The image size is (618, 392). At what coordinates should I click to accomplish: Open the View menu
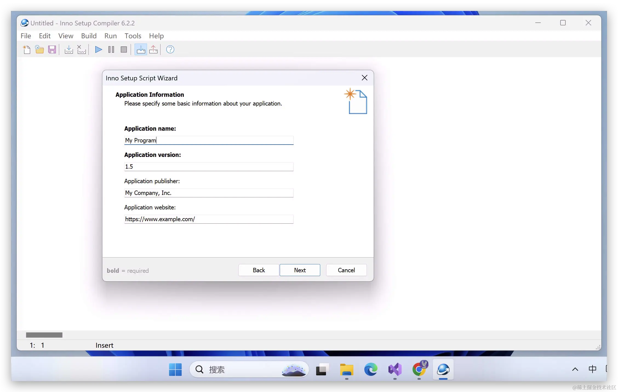tap(66, 36)
